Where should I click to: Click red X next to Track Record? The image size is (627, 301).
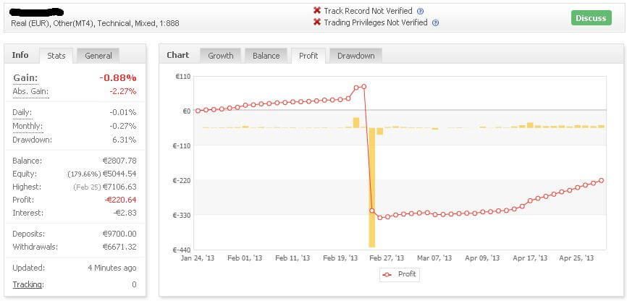317,11
